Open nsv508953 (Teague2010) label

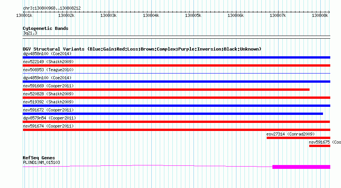[48, 70]
